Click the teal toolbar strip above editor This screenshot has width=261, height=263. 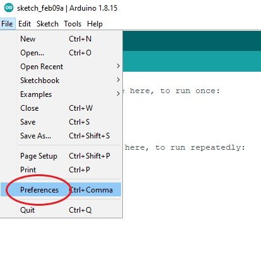tap(192, 61)
